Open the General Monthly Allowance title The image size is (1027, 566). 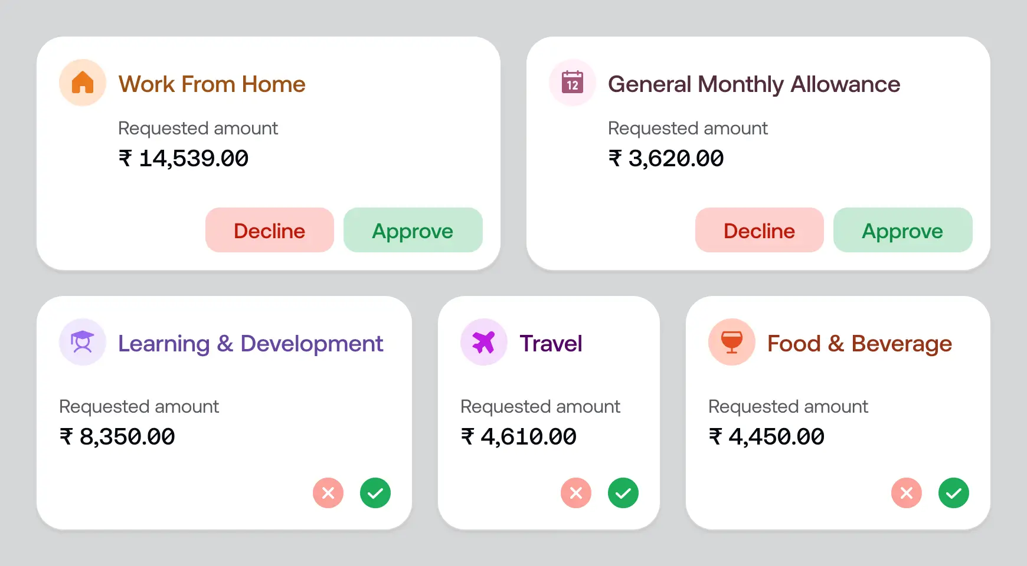click(x=754, y=84)
